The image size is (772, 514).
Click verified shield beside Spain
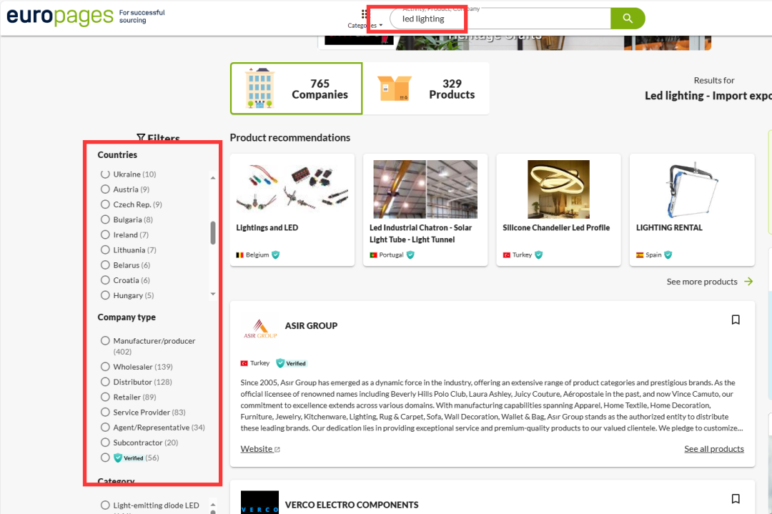(x=668, y=254)
